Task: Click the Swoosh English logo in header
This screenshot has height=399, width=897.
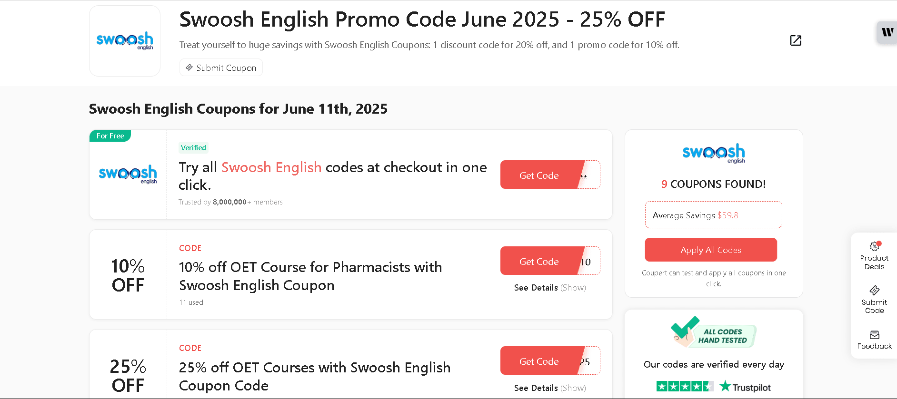Action: point(125,41)
